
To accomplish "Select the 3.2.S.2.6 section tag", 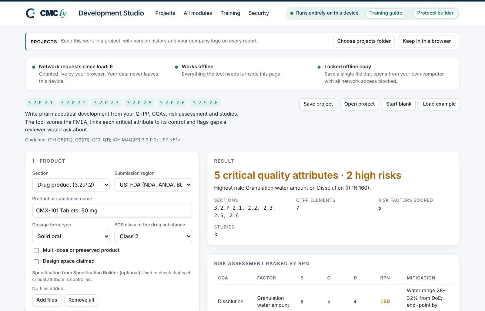I will (205, 103).
